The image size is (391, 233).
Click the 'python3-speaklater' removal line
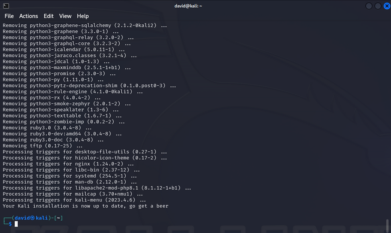[61, 110]
